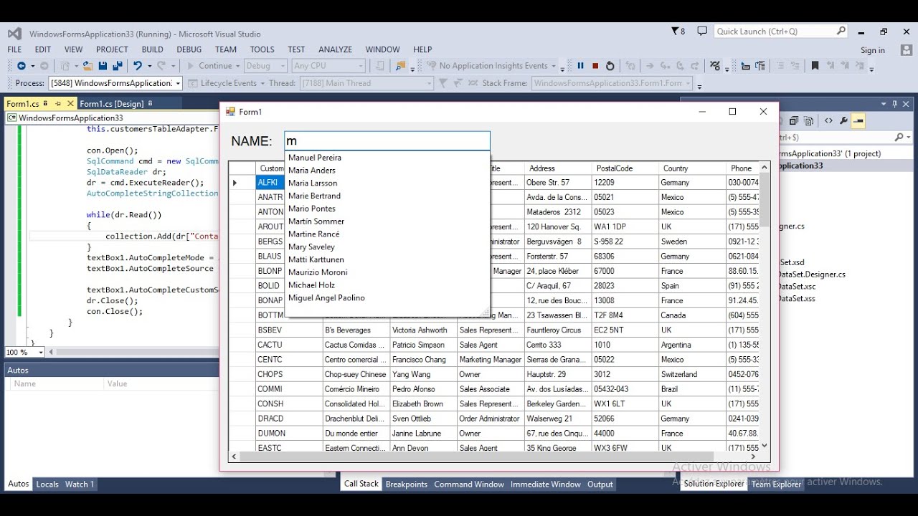The image size is (918, 516).
Task: Sort grid by the Country column header
Action: coord(692,168)
